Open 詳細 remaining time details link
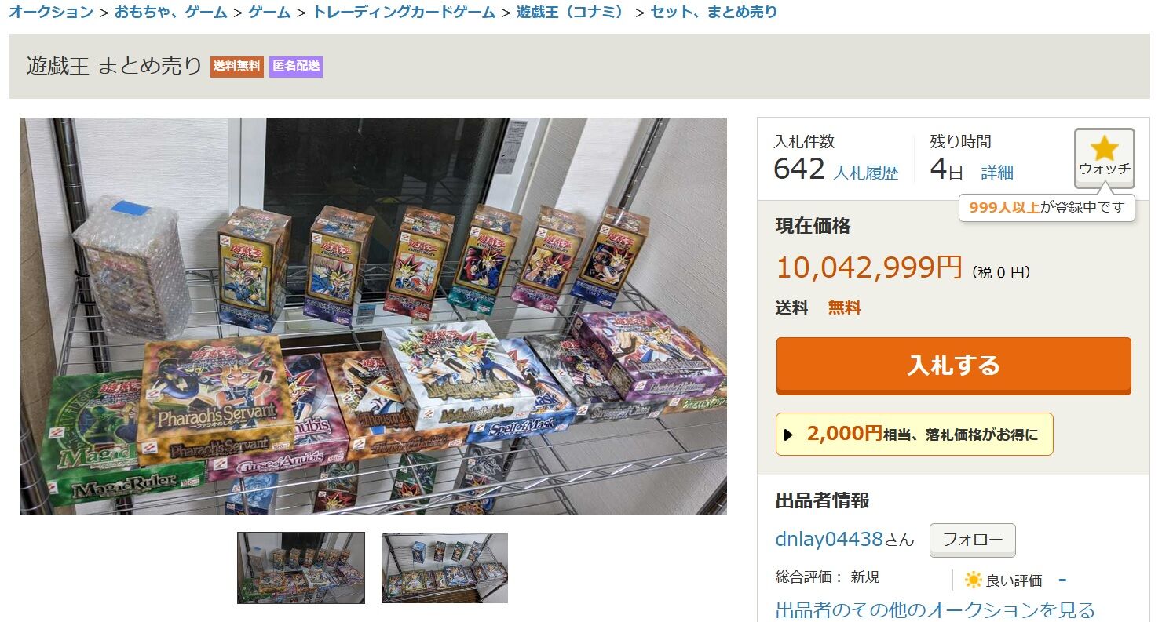This screenshot has width=1162, height=622. pos(997,173)
